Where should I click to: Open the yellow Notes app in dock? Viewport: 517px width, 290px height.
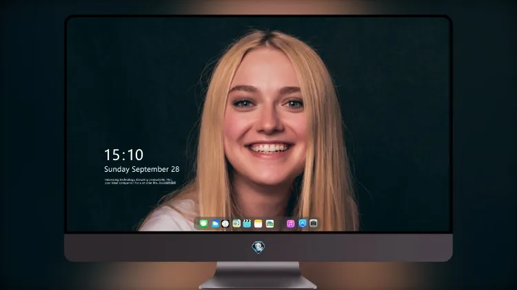coord(258,223)
